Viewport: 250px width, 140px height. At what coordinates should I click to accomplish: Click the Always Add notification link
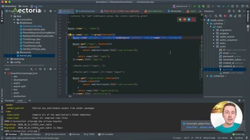coord(206,127)
